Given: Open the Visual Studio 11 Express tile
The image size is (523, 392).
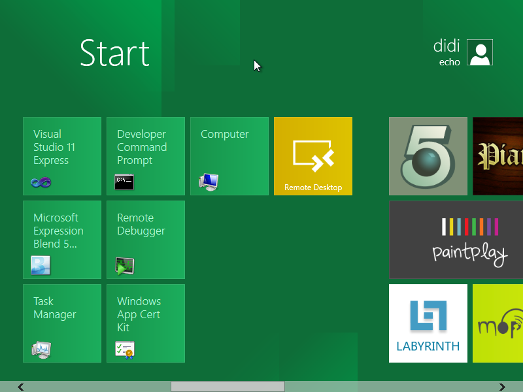Looking at the screenshot, I should [62, 156].
